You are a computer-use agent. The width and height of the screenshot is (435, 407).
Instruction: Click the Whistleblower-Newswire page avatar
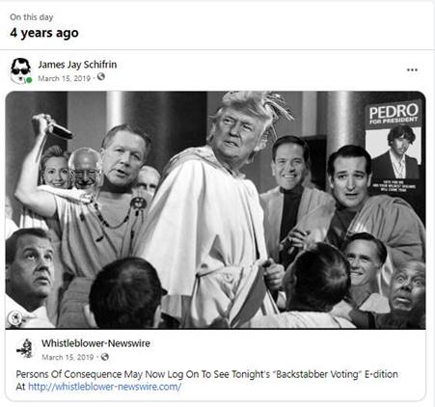25,348
